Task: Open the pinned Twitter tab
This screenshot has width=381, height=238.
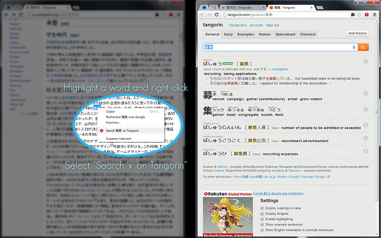Action: (x=204, y=7)
